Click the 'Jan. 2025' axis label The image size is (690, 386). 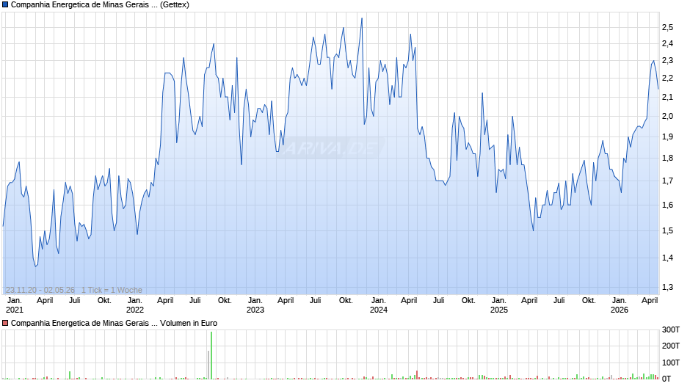tap(499, 305)
